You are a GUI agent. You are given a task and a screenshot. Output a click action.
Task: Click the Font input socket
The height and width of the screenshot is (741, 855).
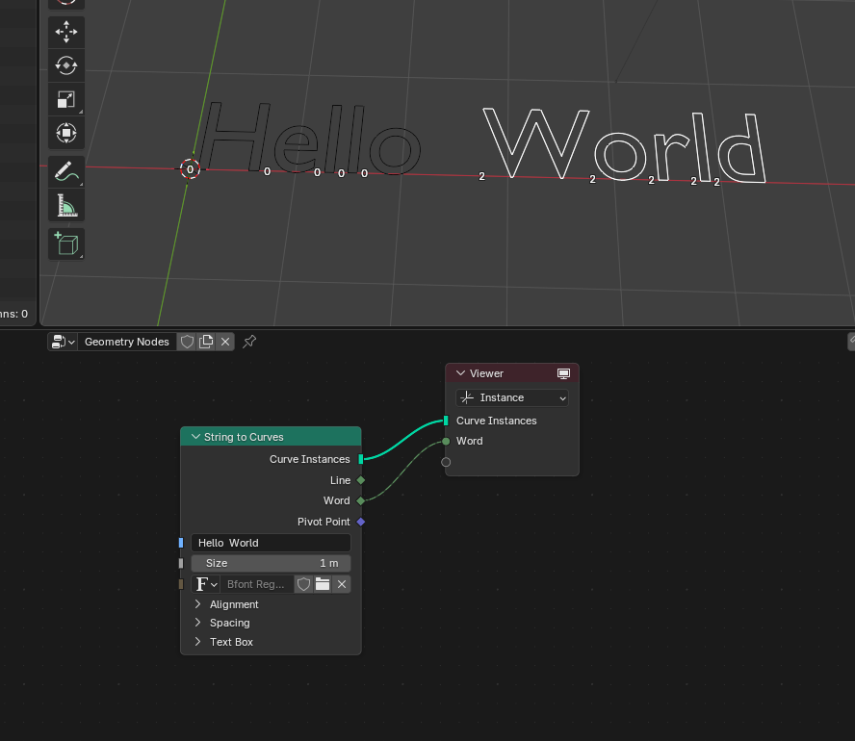[181, 584]
